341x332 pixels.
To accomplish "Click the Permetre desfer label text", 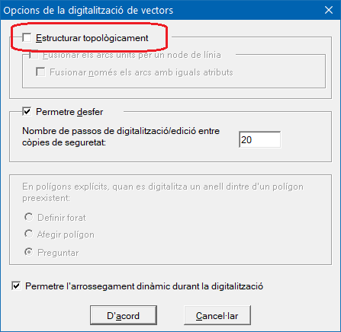I will (x=69, y=112).
